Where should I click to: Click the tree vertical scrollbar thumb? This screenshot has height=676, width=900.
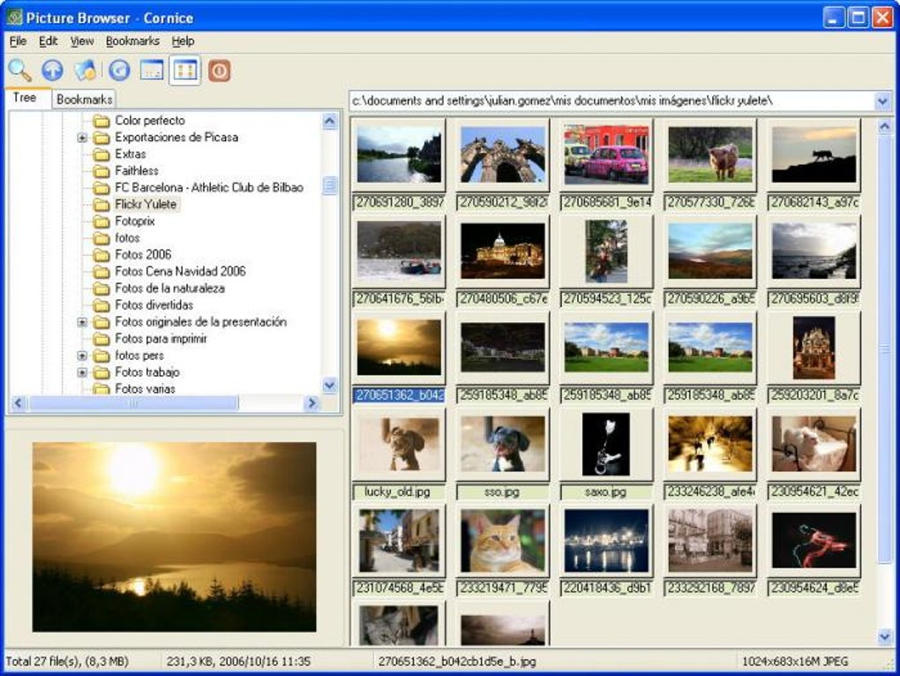[x=329, y=185]
